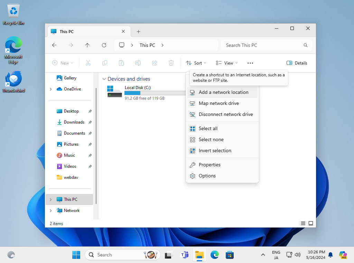Add a new Explorer tab

(x=138, y=31)
